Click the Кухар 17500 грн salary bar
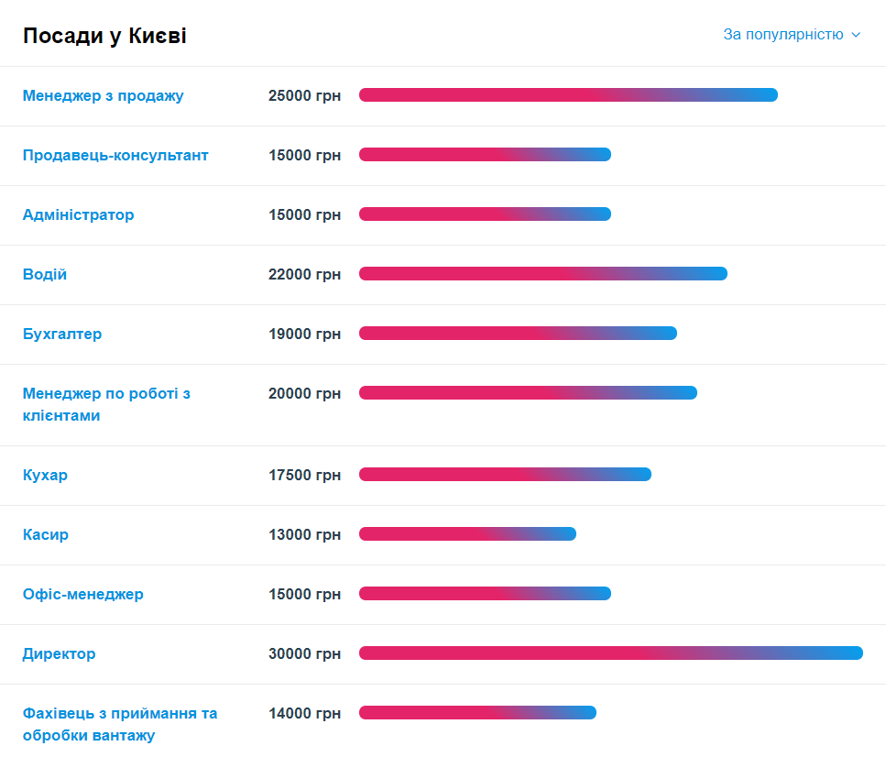Viewport: 886px width, 757px height. pos(505,475)
